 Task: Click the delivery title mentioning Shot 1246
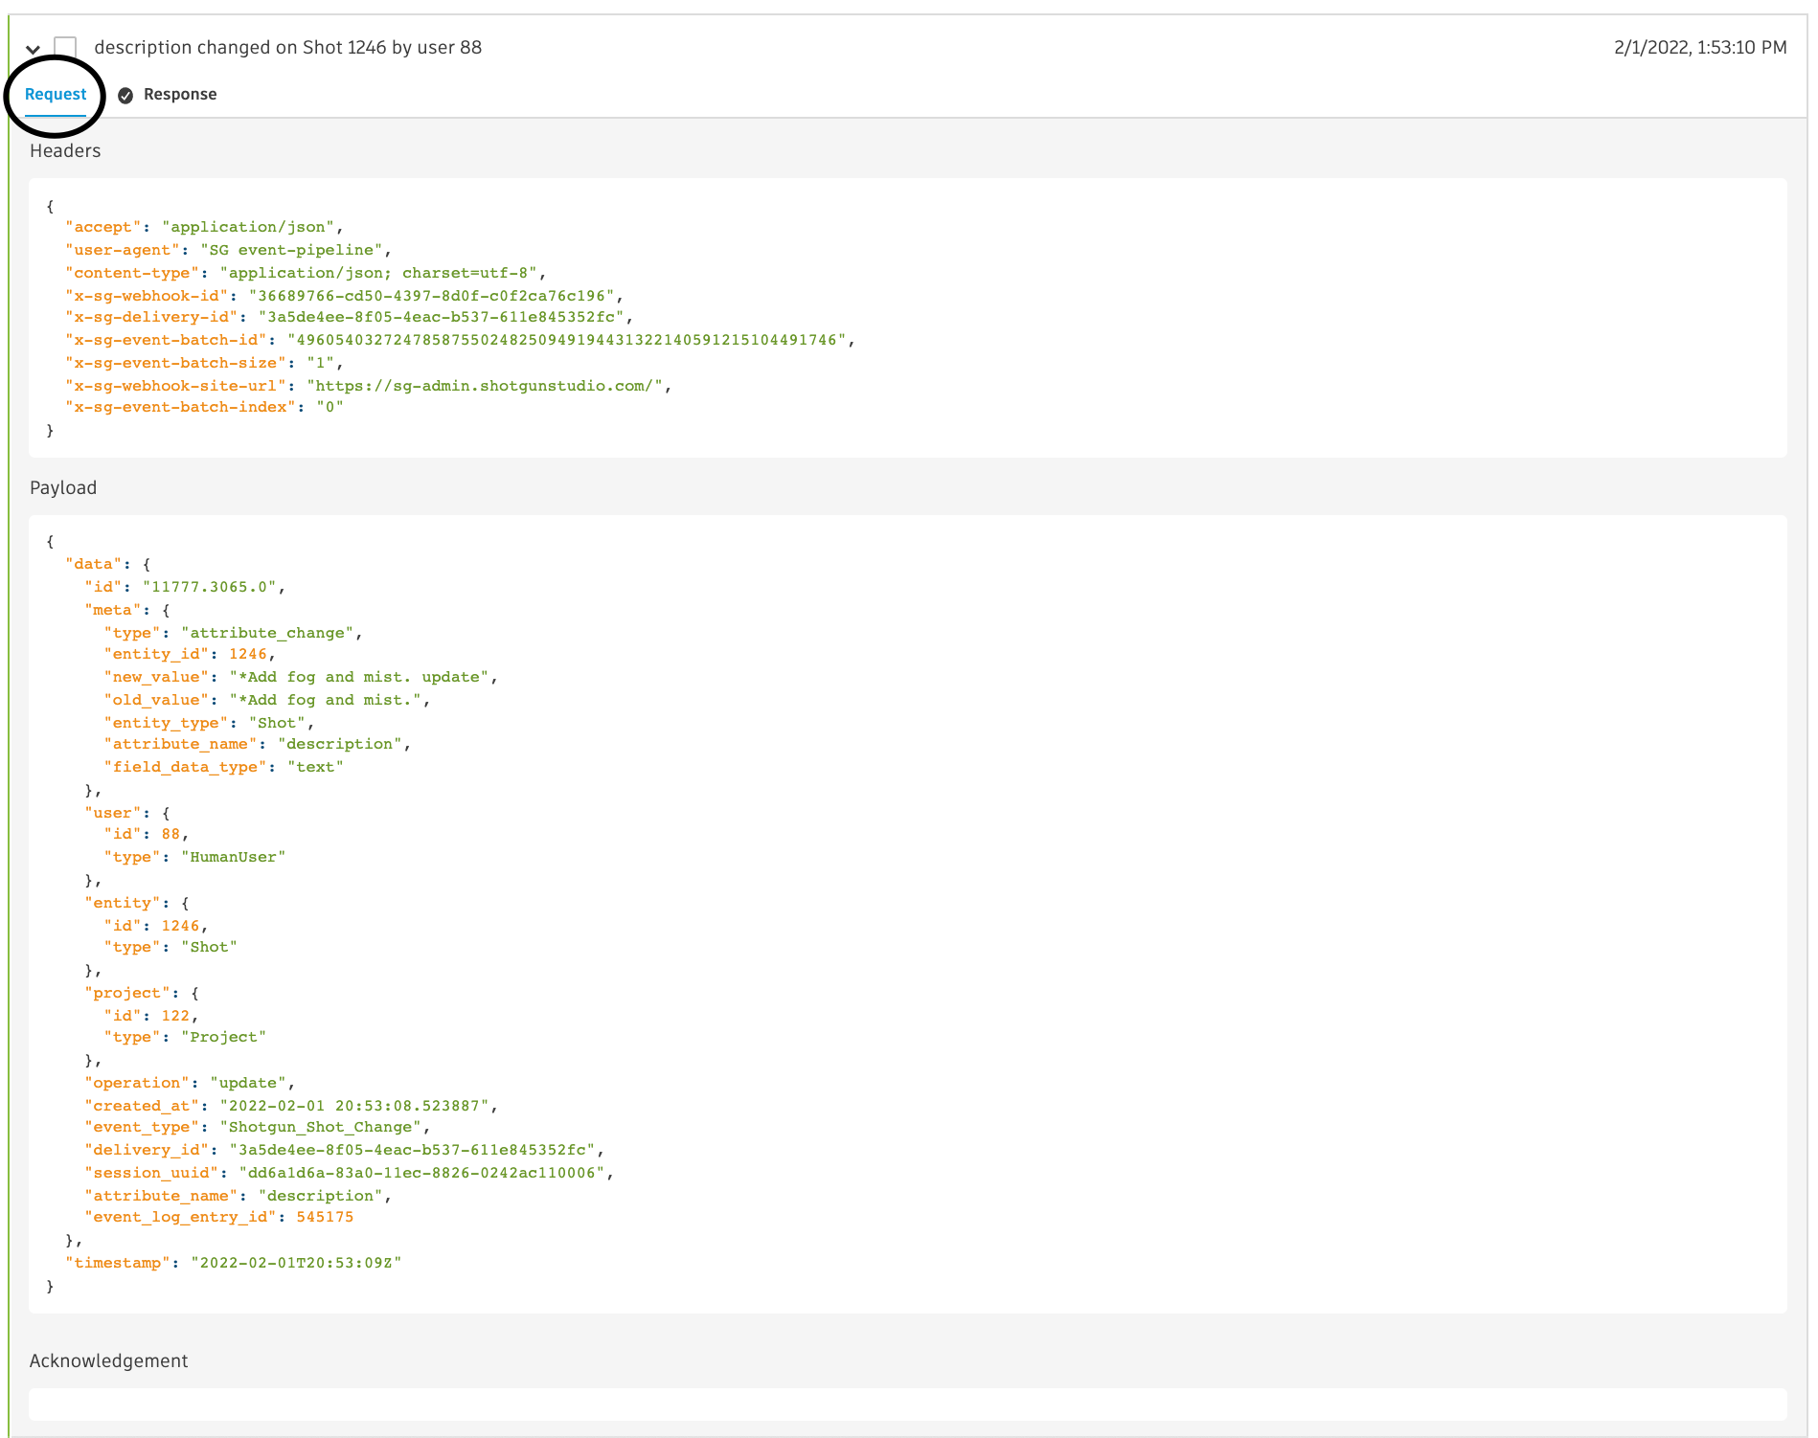point(287,47)
